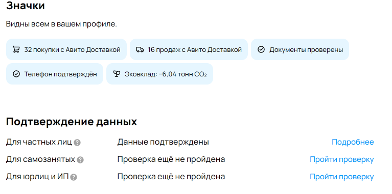Image resolution: width=392 pixels, height=194 pixels.
Task: Select the Документы проверены badge
Action: 300,49
